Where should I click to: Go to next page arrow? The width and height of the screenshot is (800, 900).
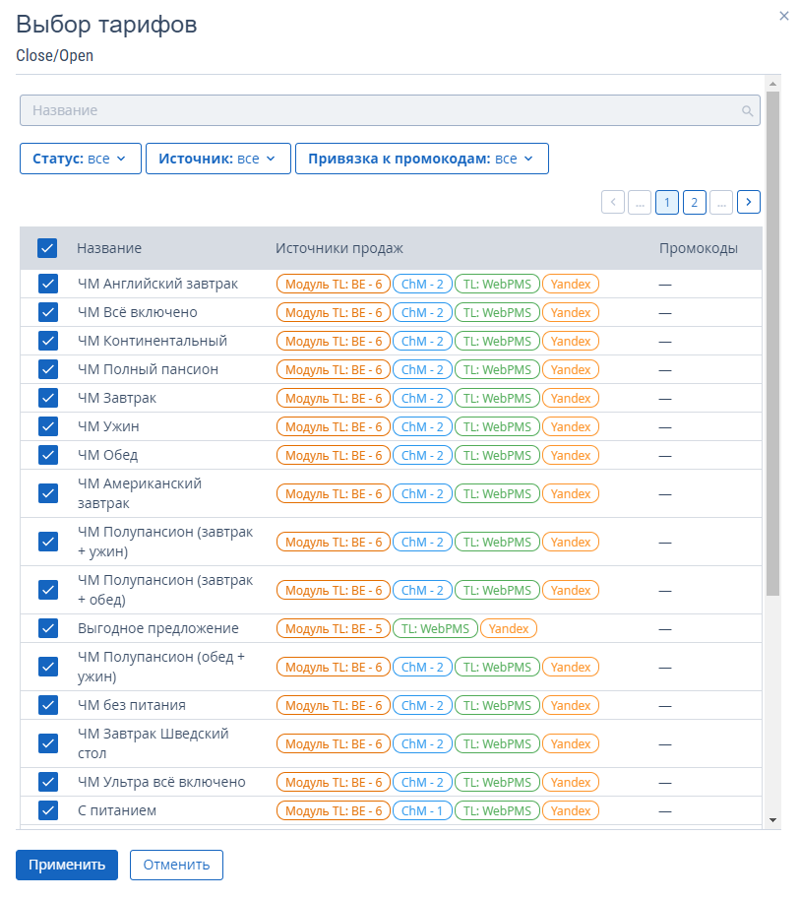pyautogui.click(x=749, y=202)
